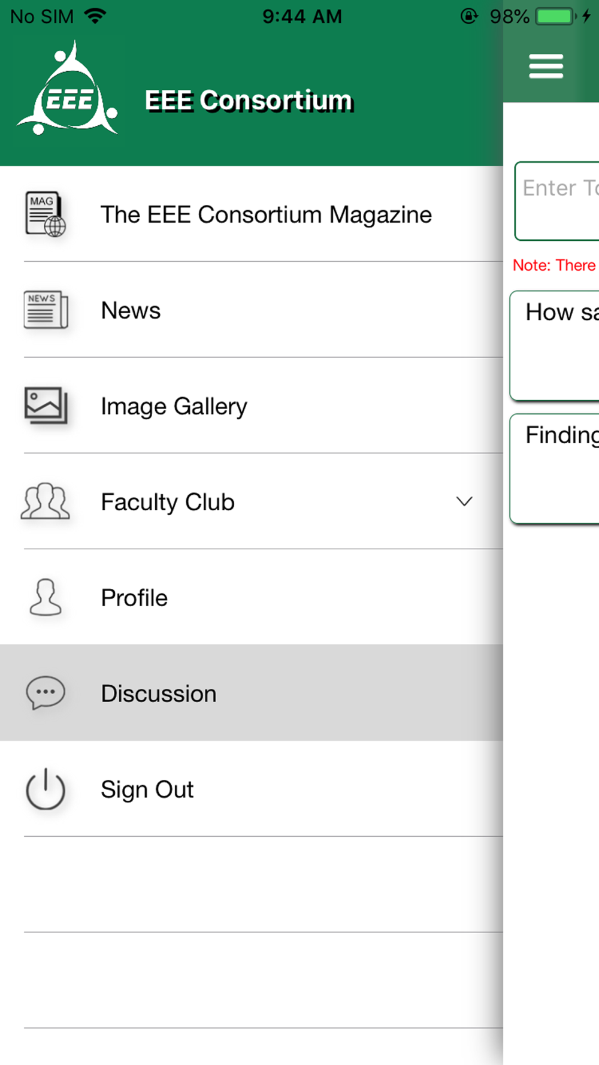Tap the EEE Consortium logo
Screen dimensions: 599x1065
[x=68, y=88]
